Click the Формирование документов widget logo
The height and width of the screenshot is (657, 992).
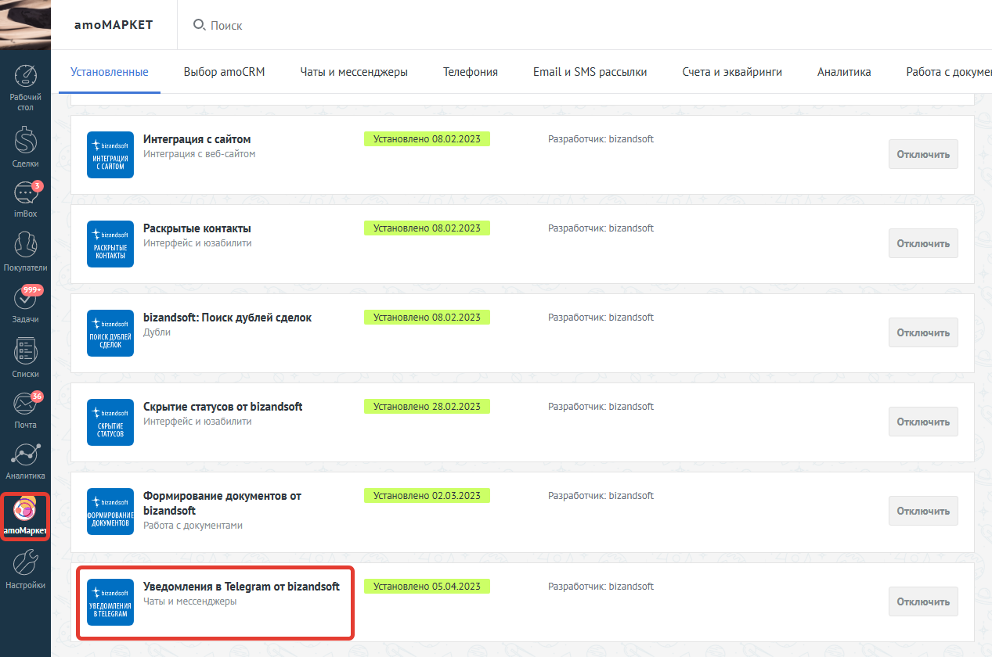tap(110, 512)
